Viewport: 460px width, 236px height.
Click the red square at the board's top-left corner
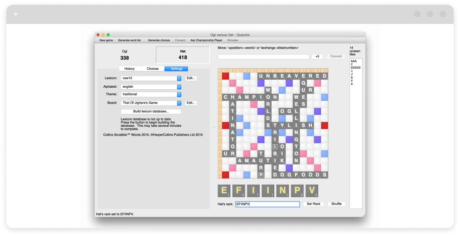point(226,76)
